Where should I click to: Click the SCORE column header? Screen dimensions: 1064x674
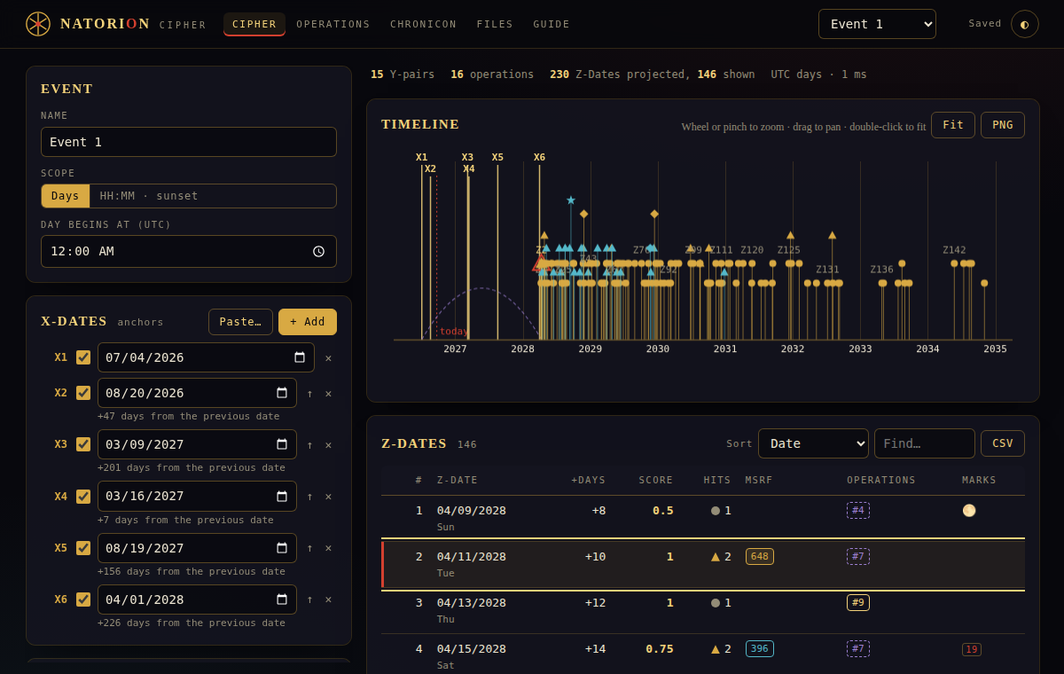(656, 480)
